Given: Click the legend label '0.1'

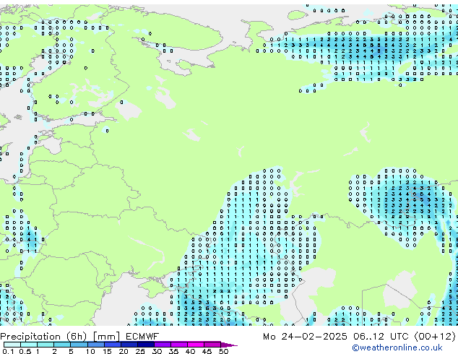Looking at the screenshot, I should (8, 351).
